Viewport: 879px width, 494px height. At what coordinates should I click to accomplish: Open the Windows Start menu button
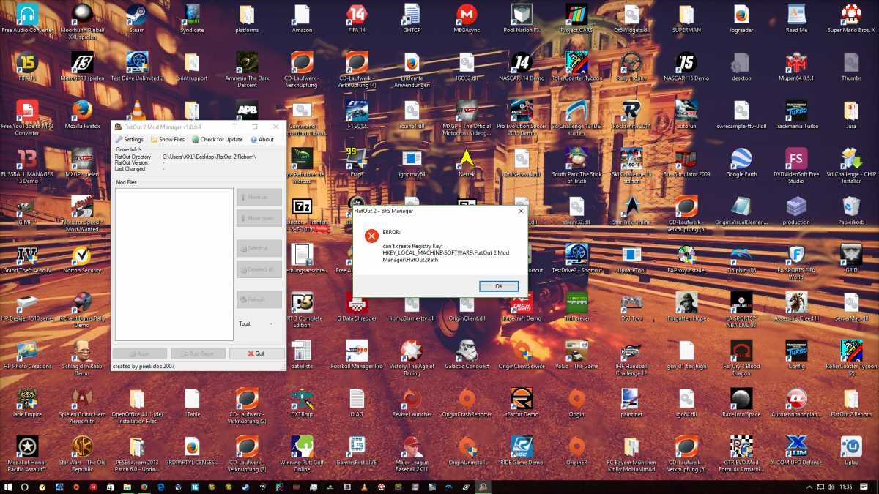click(x=9, y=487)
